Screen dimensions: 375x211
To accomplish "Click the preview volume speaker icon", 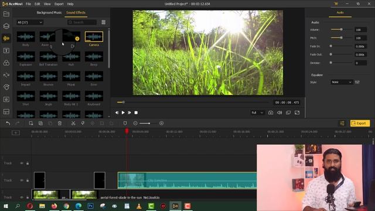I will [x=279, y=113].
